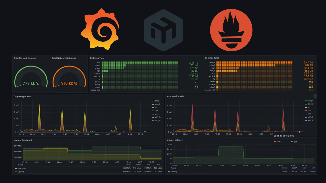Sort Internet Bandwidth legend by Name
The width and height of the screenshot is (326, 183).
click(20, 165)
